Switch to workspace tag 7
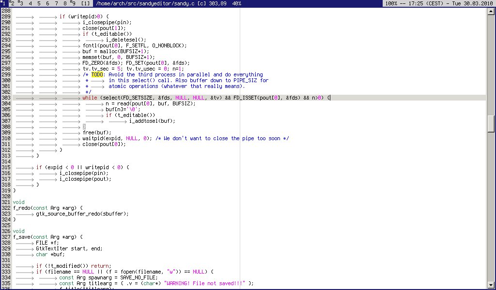 click(x=56, y=3)
